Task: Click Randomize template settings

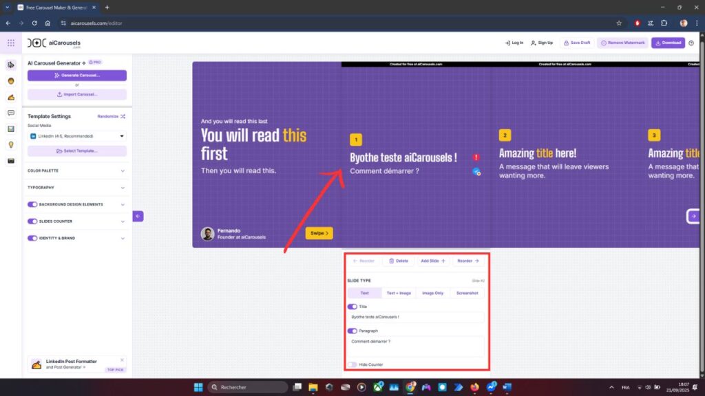Action: [x=112, y=116]
